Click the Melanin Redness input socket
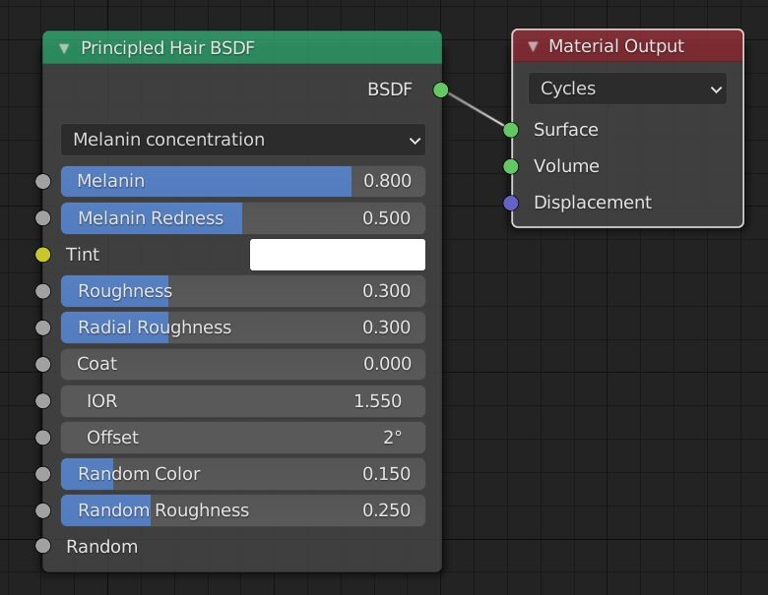Viewport: 768px width, 595px height. pyautogui.click(x=43, y=218)
